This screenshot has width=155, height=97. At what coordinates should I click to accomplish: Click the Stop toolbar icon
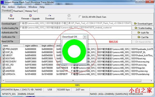click(x=69, y=15)
